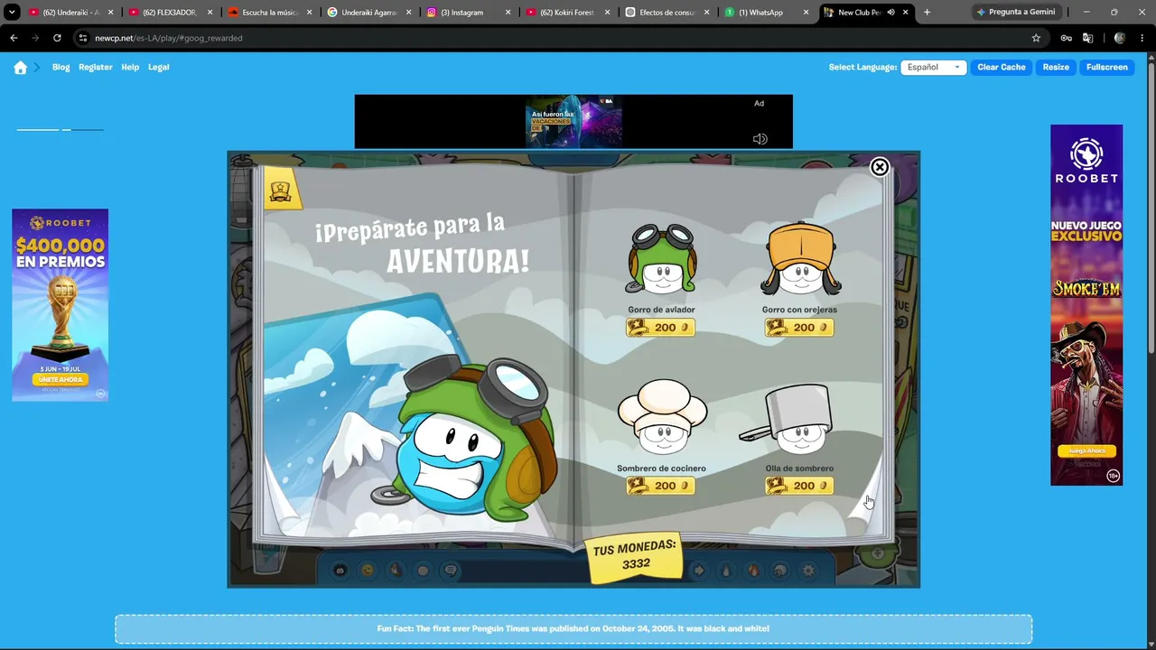Open the Select Language dropdown showing Español

934,67
